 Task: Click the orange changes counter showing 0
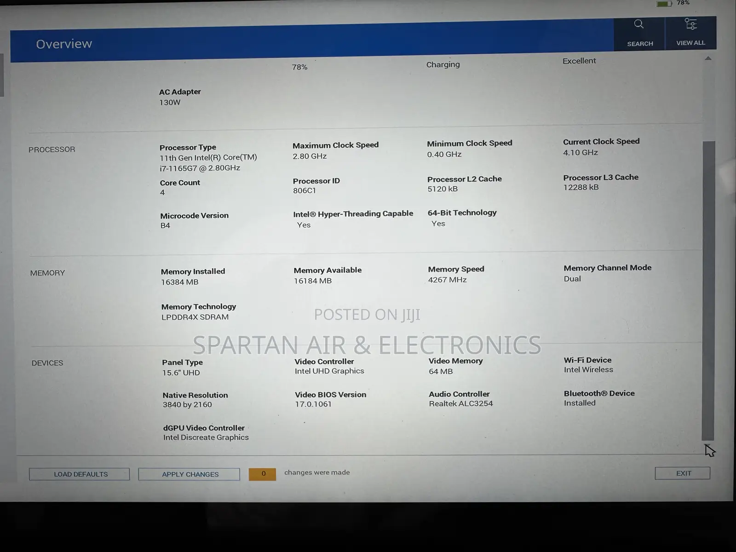tap(263, 474)
